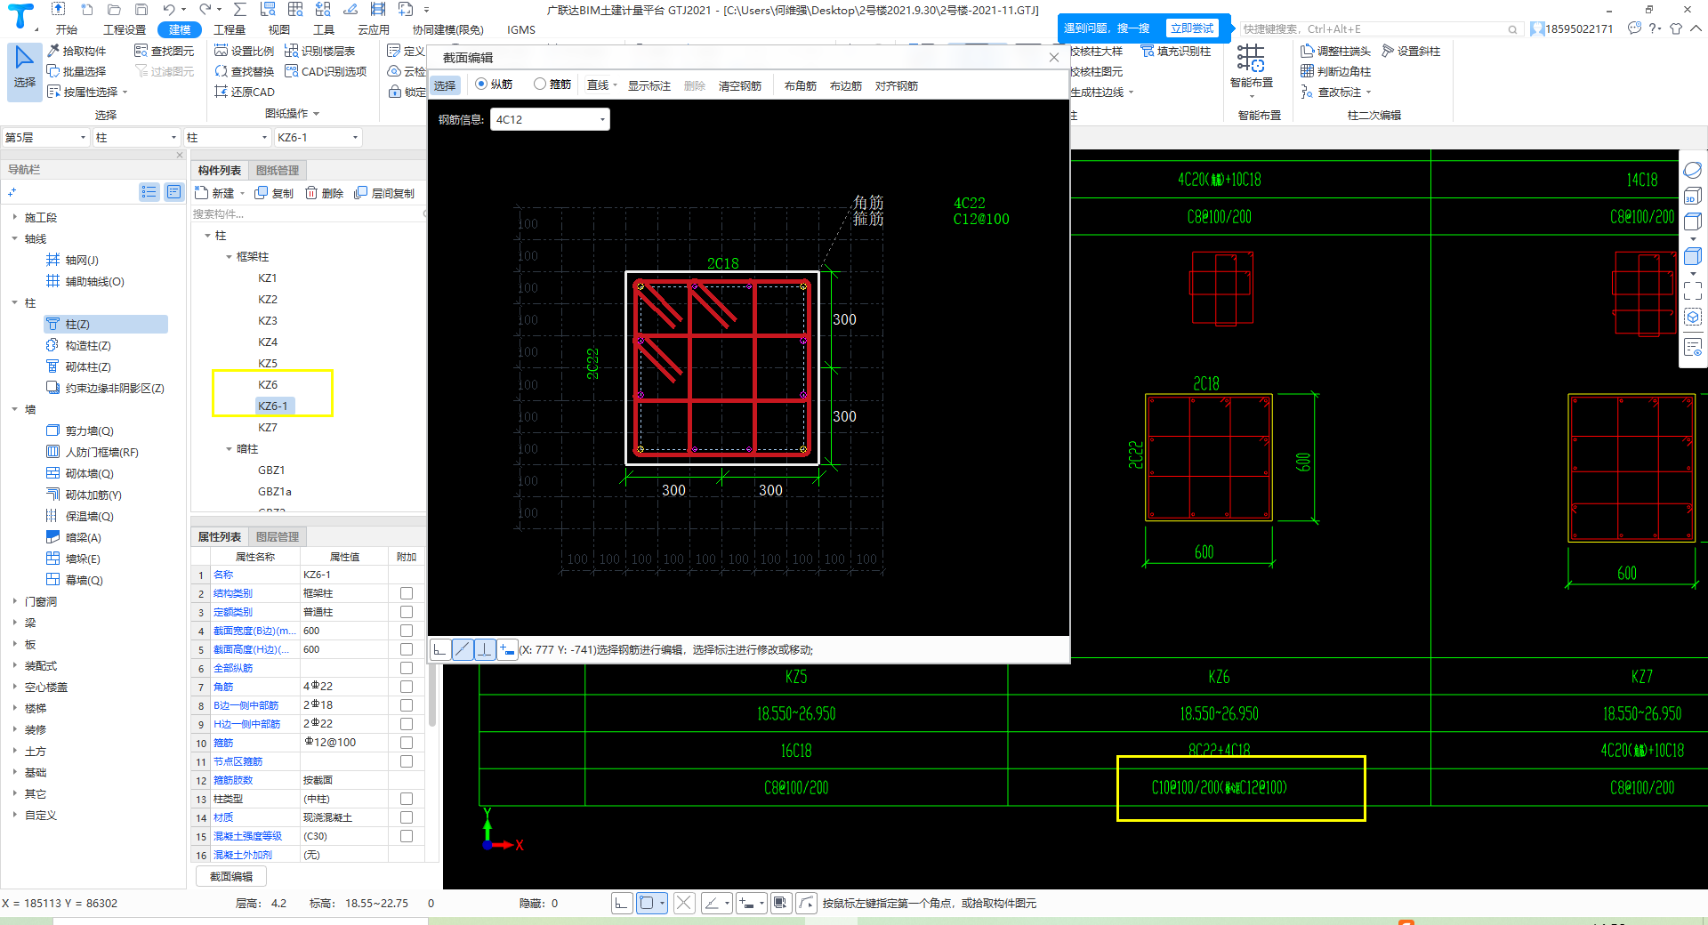The image size is (1708, 925).
Task: Click the list view icon in navigation bar
Action: (149, 191)
